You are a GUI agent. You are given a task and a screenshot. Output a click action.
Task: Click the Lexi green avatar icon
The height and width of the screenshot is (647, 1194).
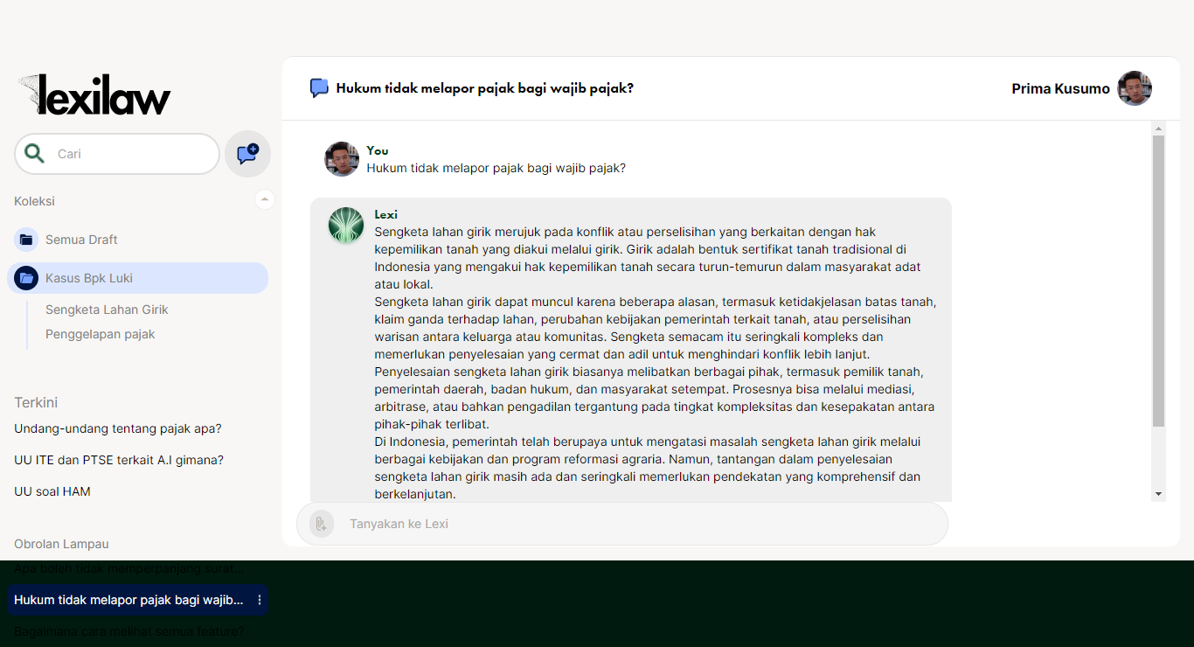[346, 225]
